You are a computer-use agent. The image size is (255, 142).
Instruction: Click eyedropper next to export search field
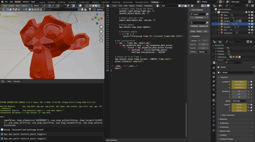coord(207,14)
